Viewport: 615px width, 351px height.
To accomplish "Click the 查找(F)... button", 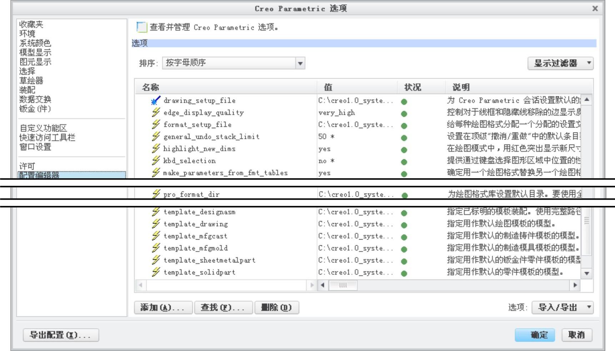I will pyautogui.click(x=224, y=307).
